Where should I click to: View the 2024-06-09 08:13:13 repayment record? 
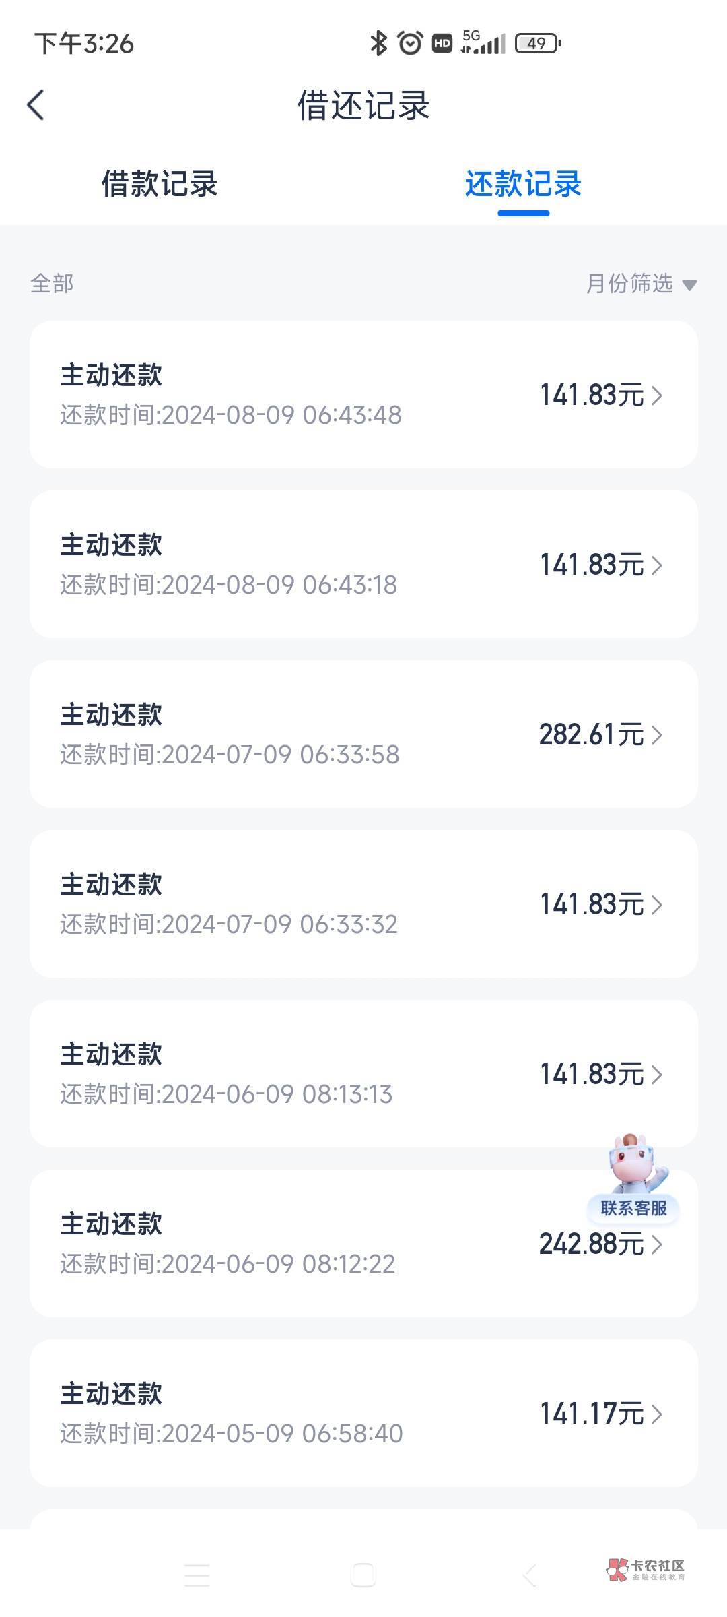pos(363,1074)
